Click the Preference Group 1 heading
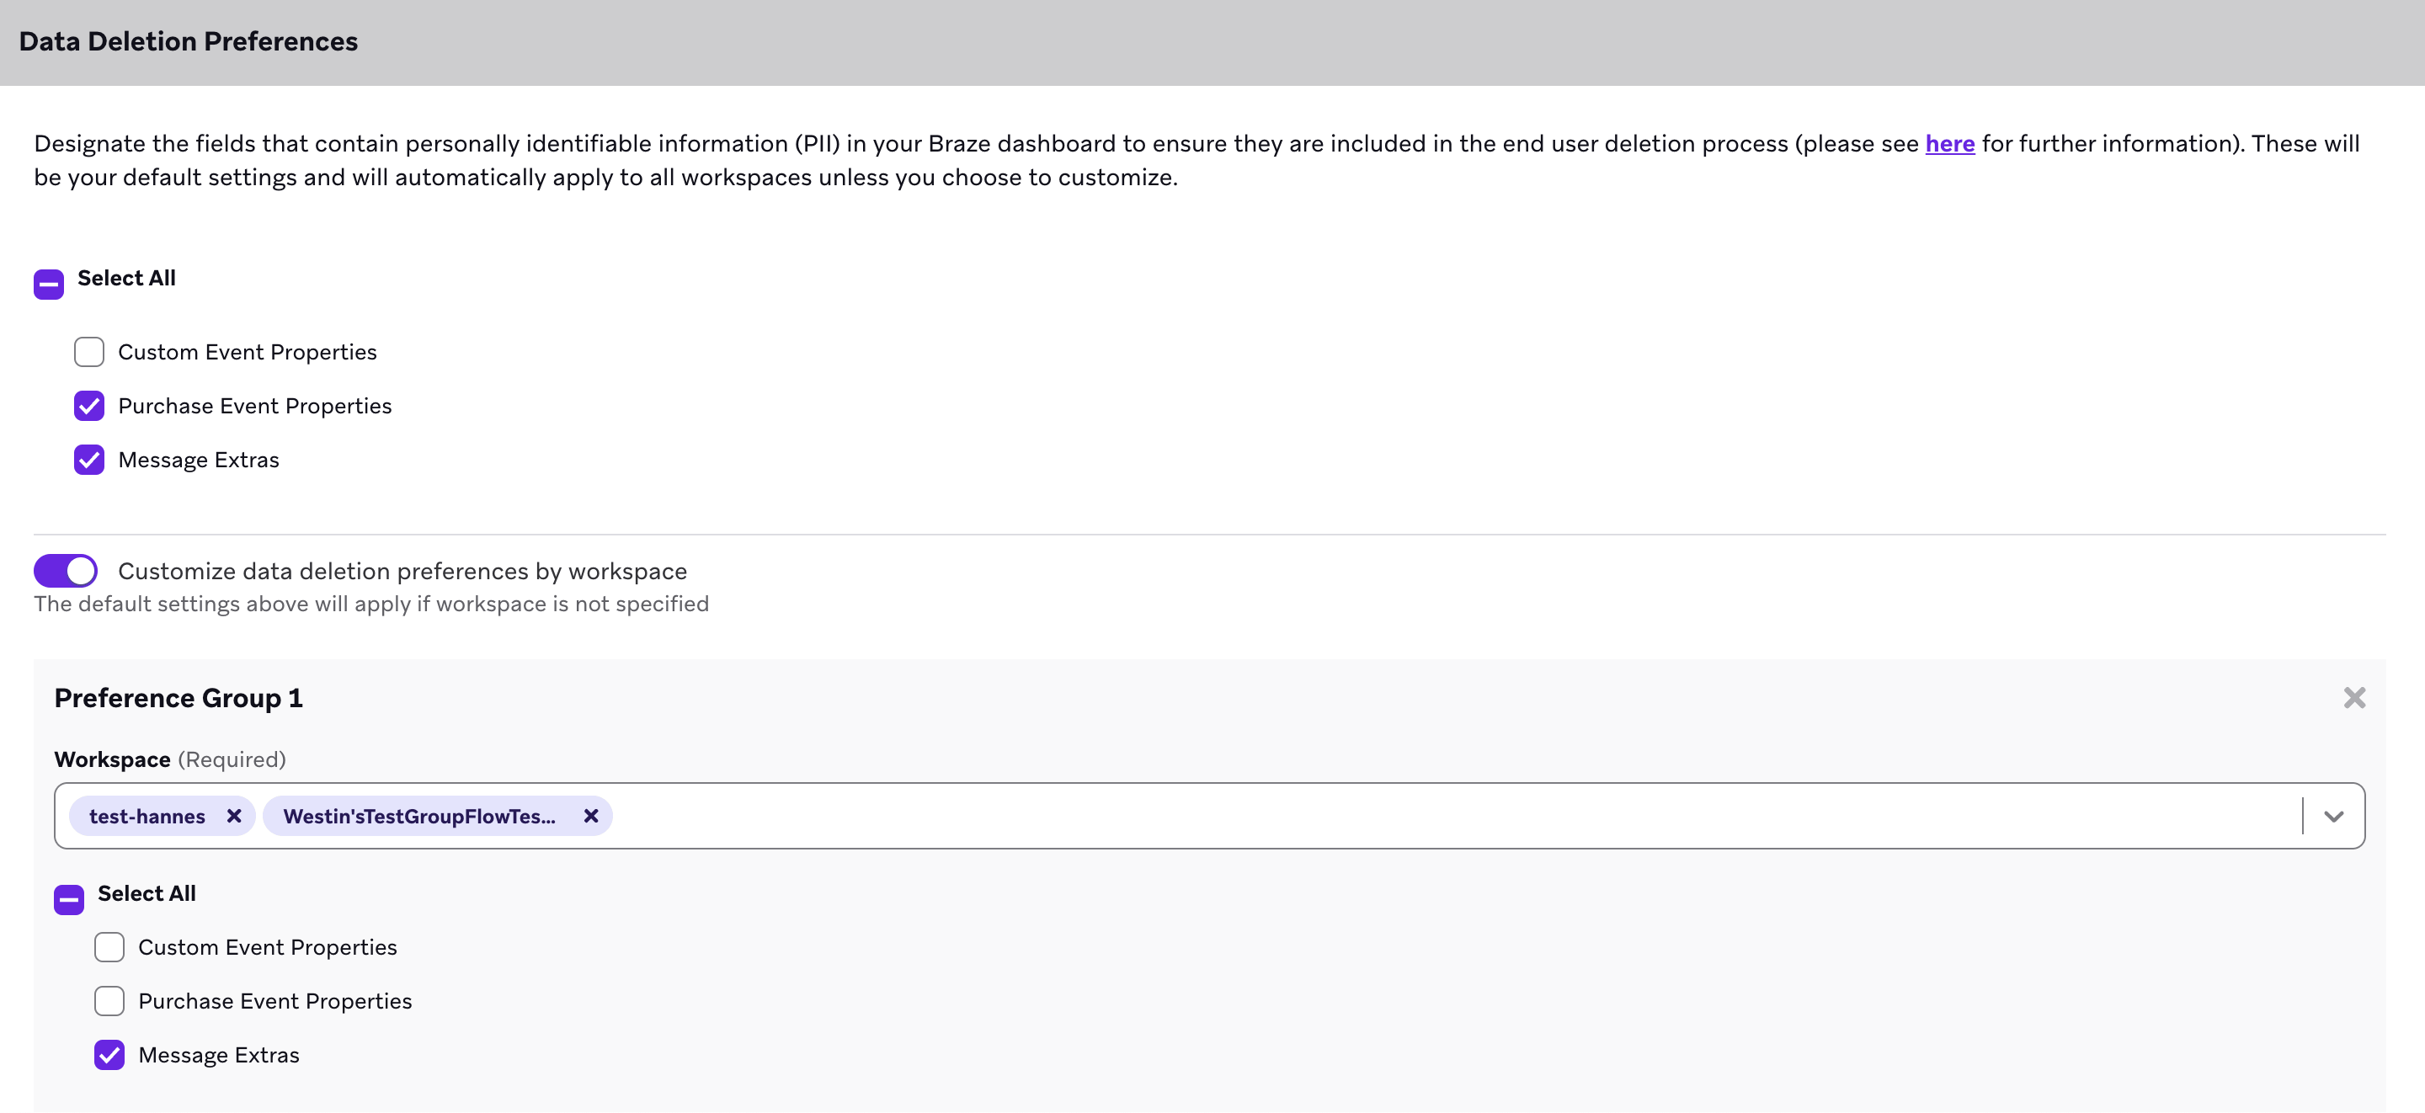This screenshot has height=1113, width=2425. (x=179, y=698)
